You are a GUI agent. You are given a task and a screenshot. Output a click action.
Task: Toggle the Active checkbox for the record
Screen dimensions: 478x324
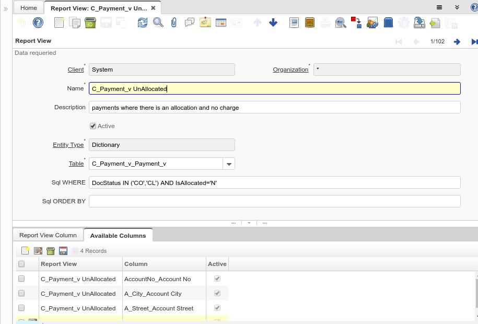[92, 126]
